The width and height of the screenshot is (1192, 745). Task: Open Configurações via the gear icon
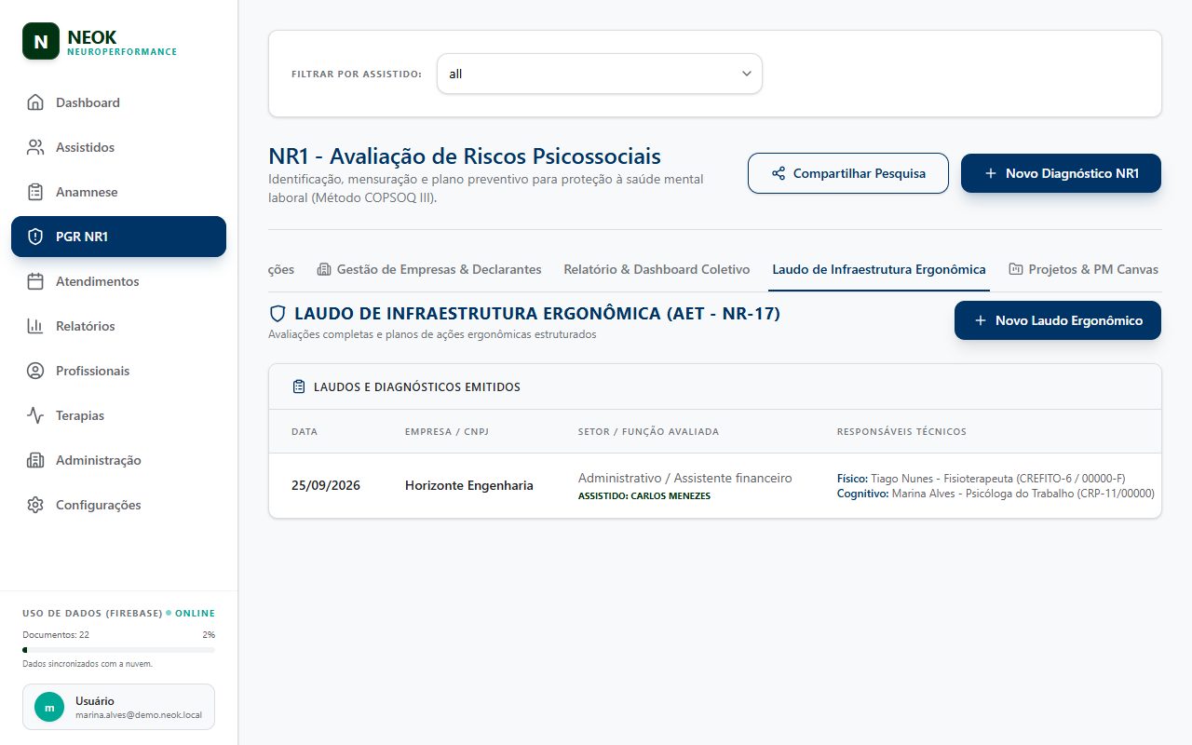coord(35,505)
